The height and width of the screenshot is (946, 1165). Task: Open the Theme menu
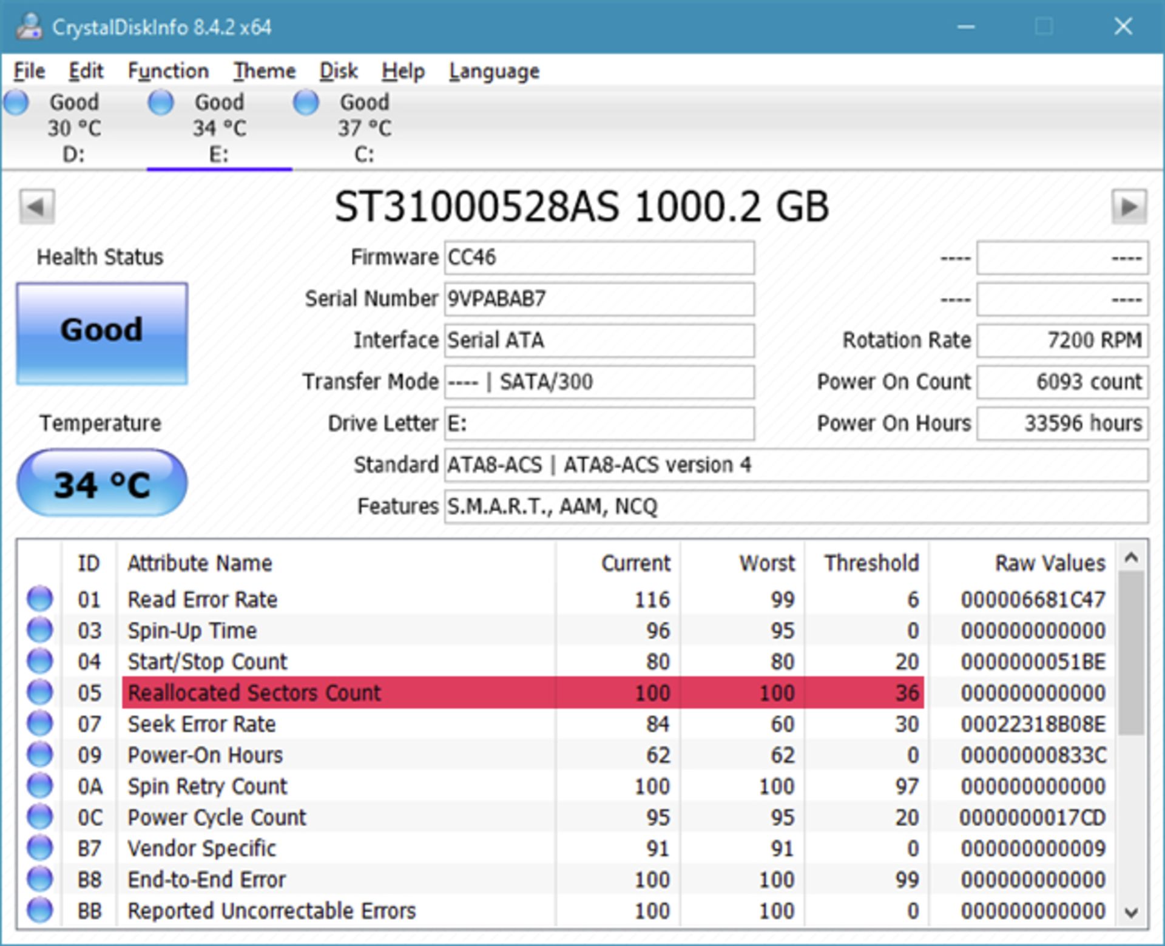coord(265,71)
